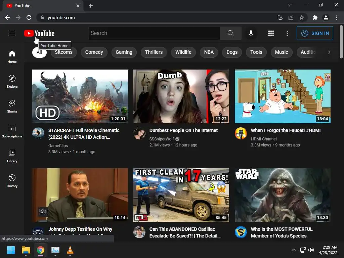Screen dimensions: 344x258
Task: Expand tab search chevron in title bar
Action: click(x=290, y=5)
